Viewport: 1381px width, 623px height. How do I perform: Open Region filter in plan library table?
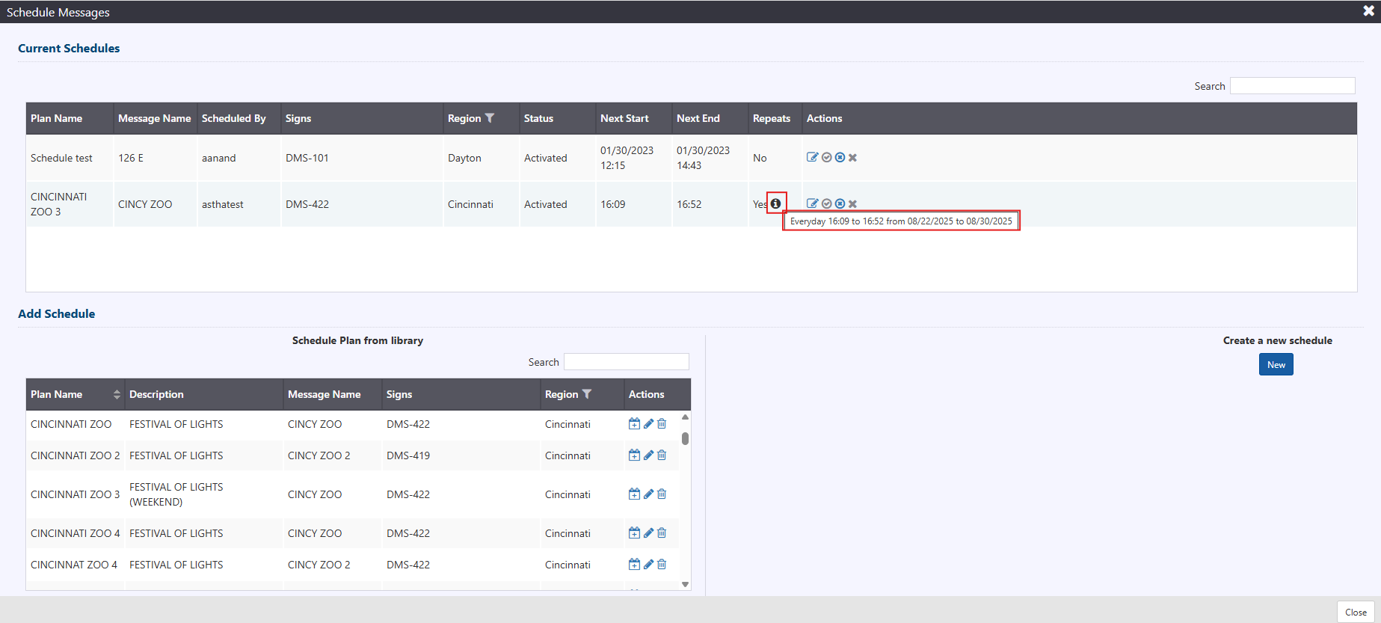[x=587, y=394]
